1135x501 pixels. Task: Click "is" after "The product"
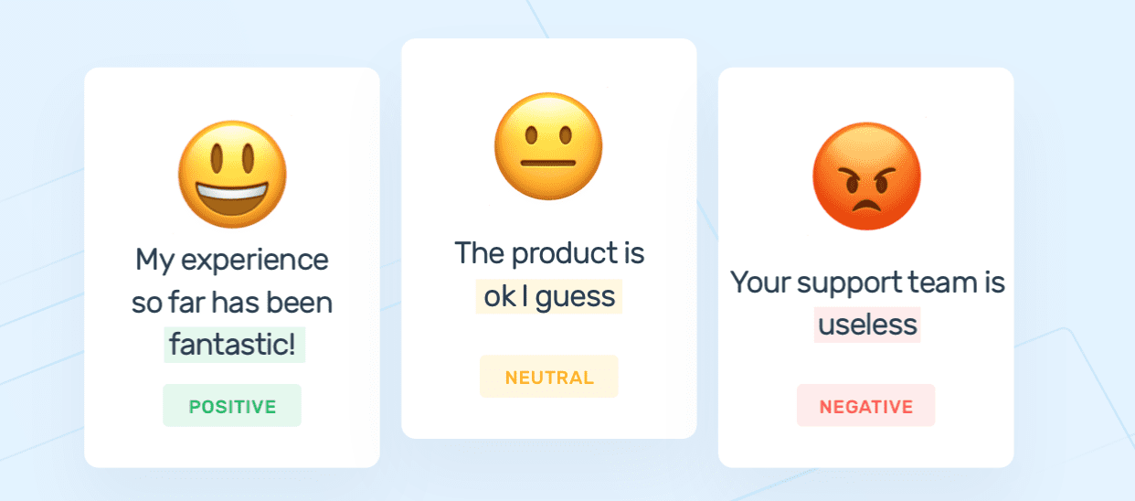point(634,253)
